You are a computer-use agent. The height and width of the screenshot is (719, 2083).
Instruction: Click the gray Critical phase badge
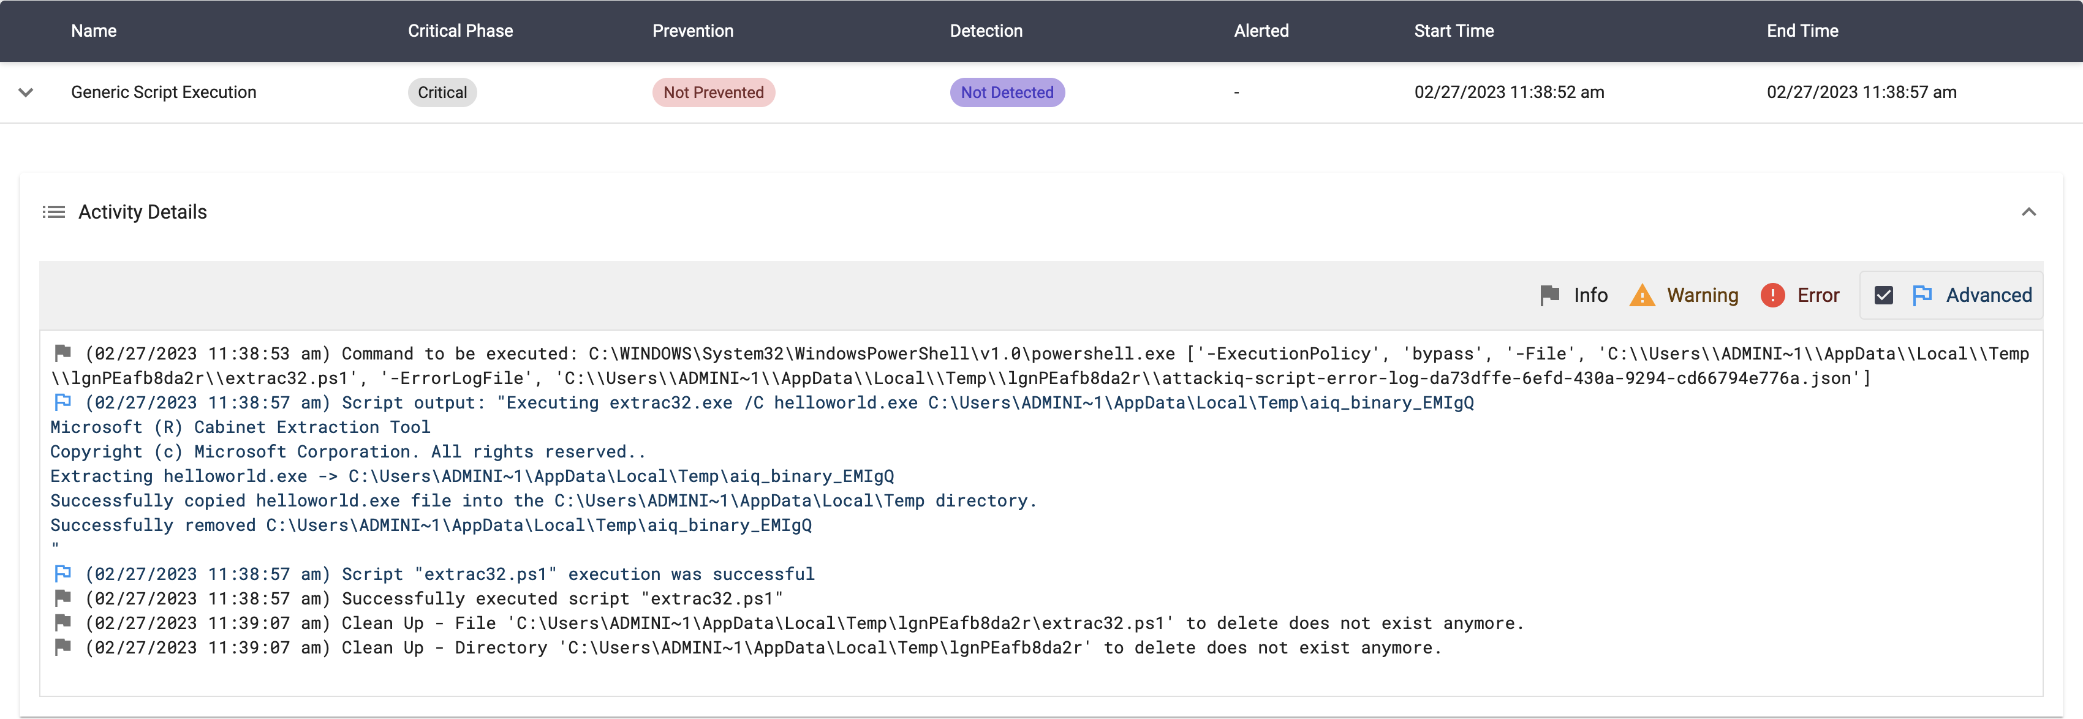(442, 92)
